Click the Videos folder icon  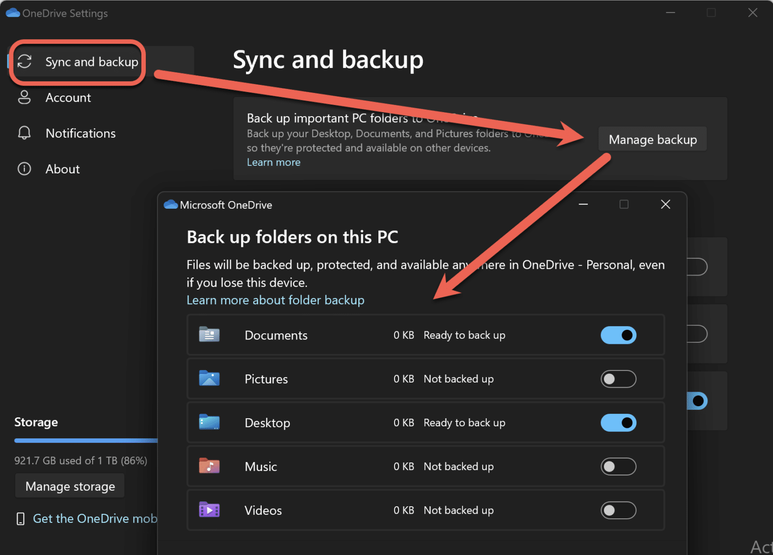pyautogui.click(x=209, y=510)
